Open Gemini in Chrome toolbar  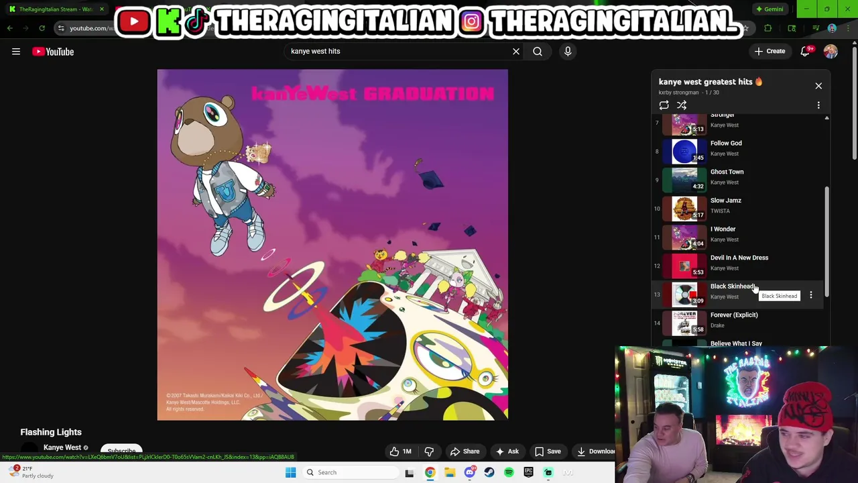769,9
